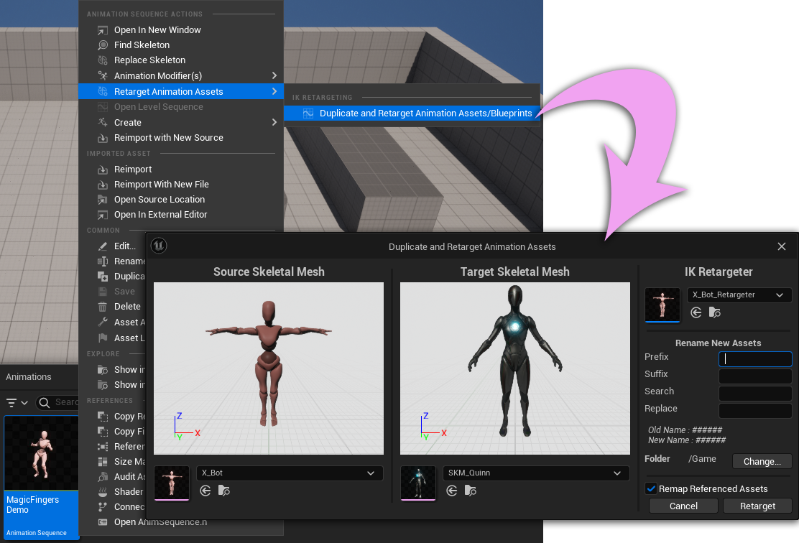Click the Change... folder button
Image resolution: width=799 pixels, height=543 pixels.
pyautogui.click(x=762, y=462)
